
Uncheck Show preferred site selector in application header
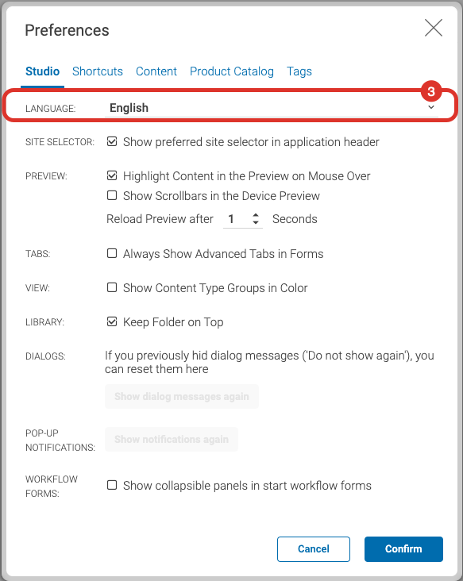point(112,141)
